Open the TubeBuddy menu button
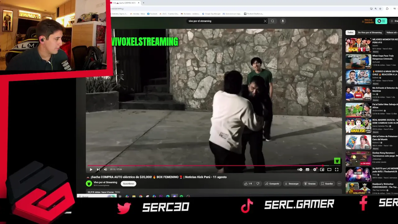This screenshot has height=224, width=398. point(381,21)
